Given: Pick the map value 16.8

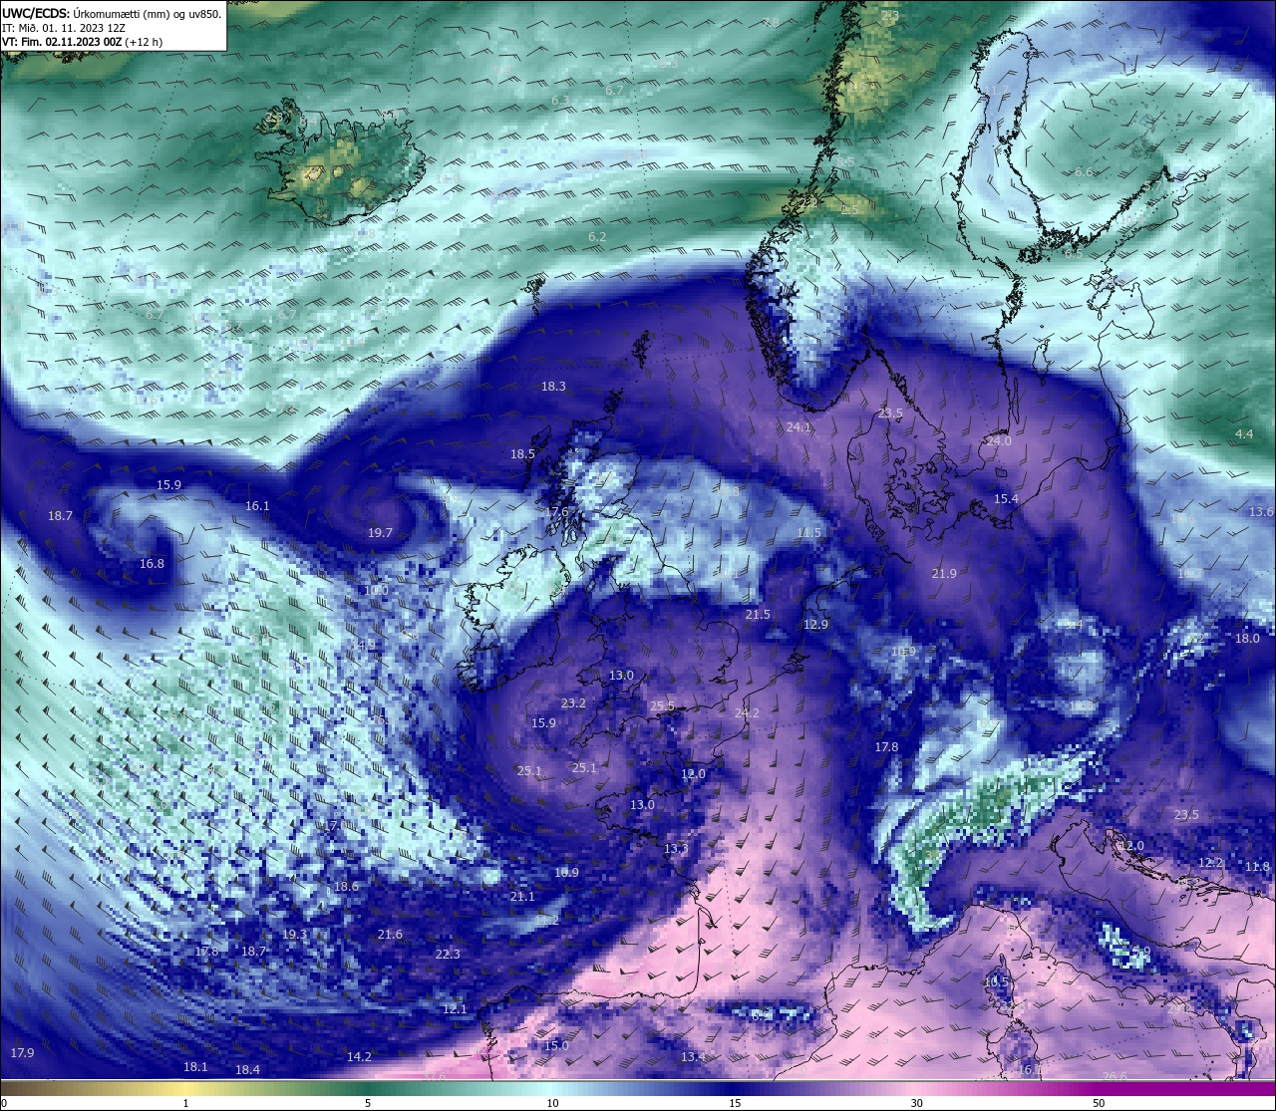Looking at the screenshot, I should tap(152, 564).
